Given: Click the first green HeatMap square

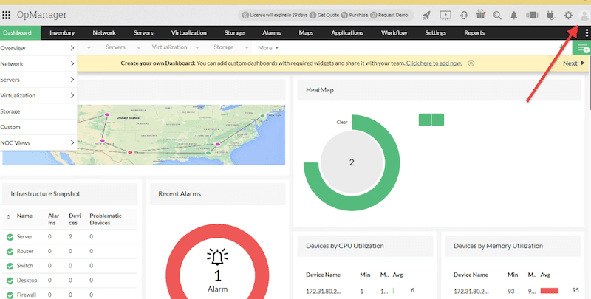Looking at the screenshot, I should pyautogui.click(x=425, y=120).
